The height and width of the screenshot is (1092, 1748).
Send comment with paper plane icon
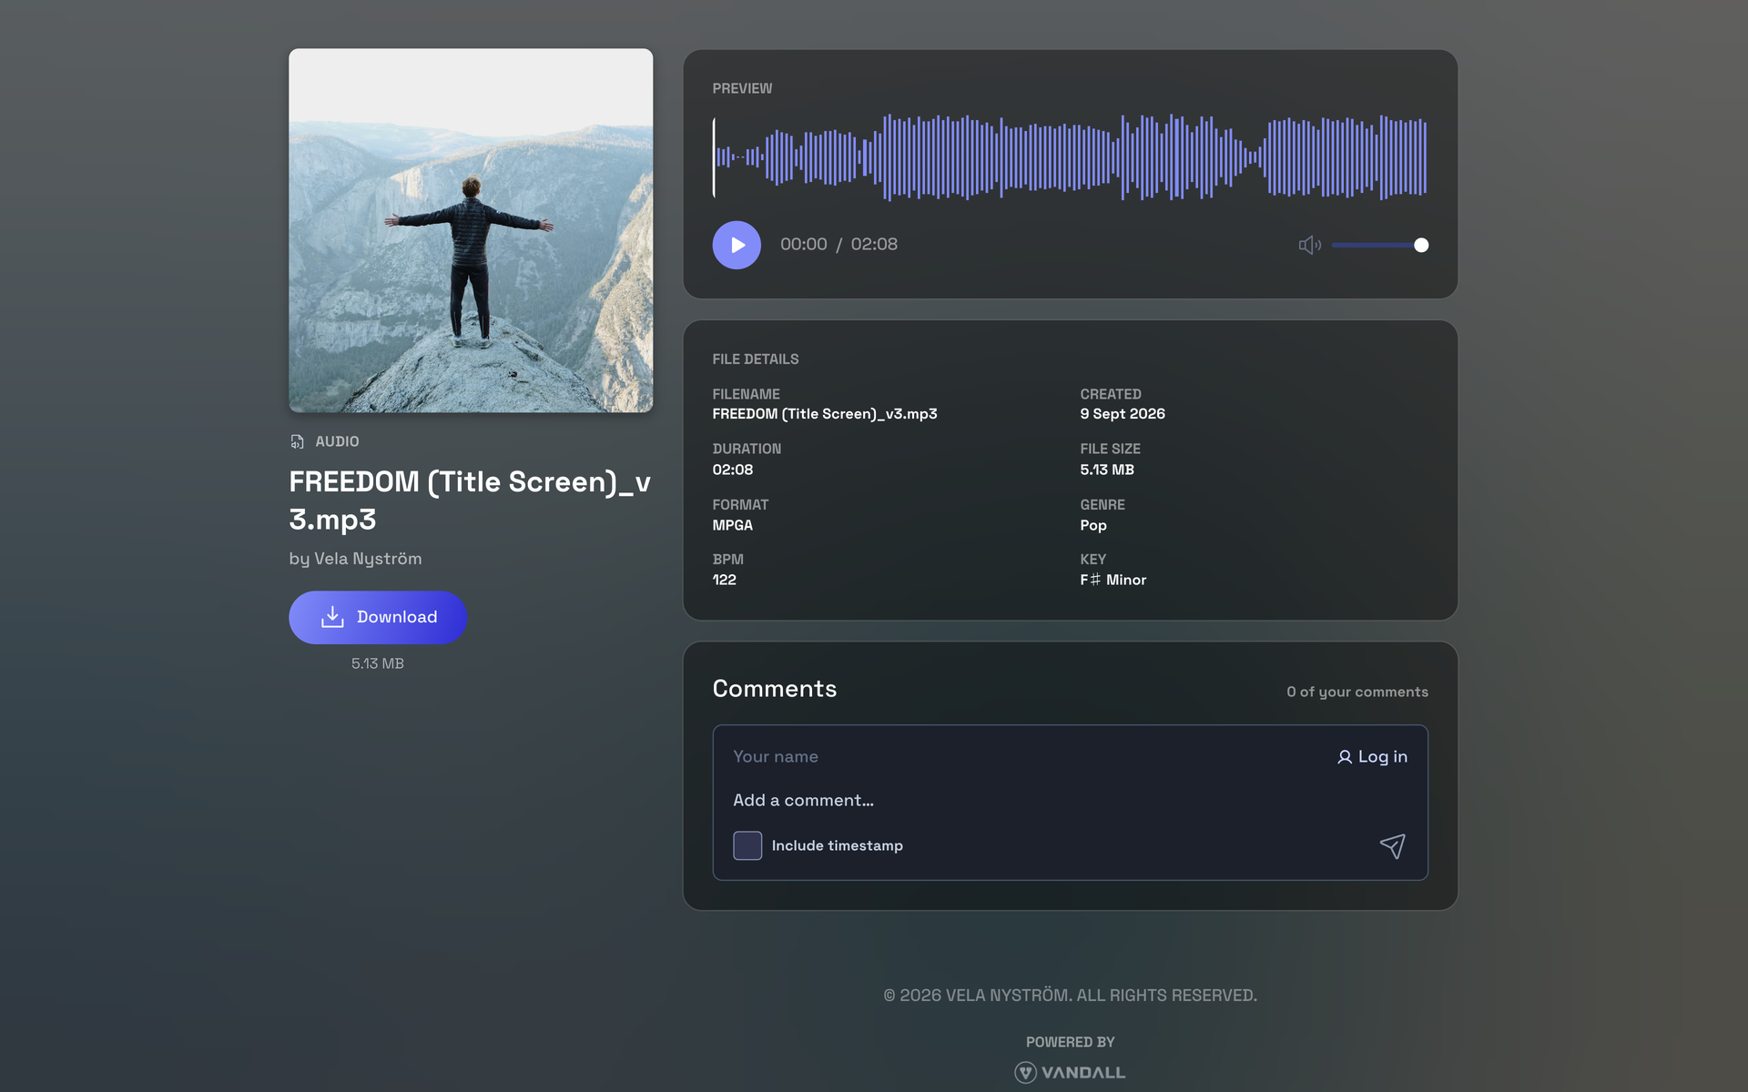point(1392,846)
